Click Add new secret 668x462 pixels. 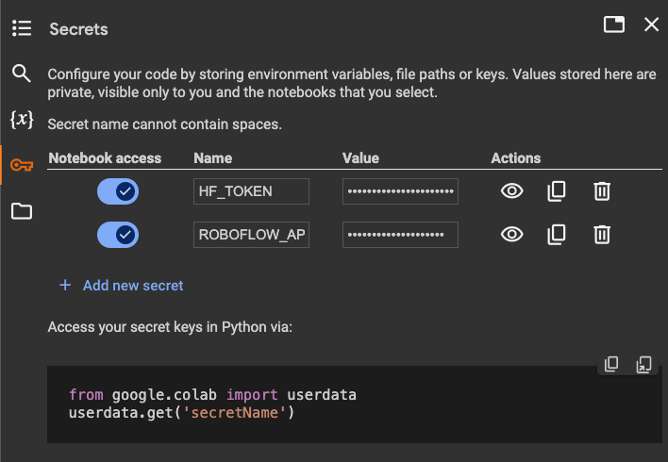[121, 285]
